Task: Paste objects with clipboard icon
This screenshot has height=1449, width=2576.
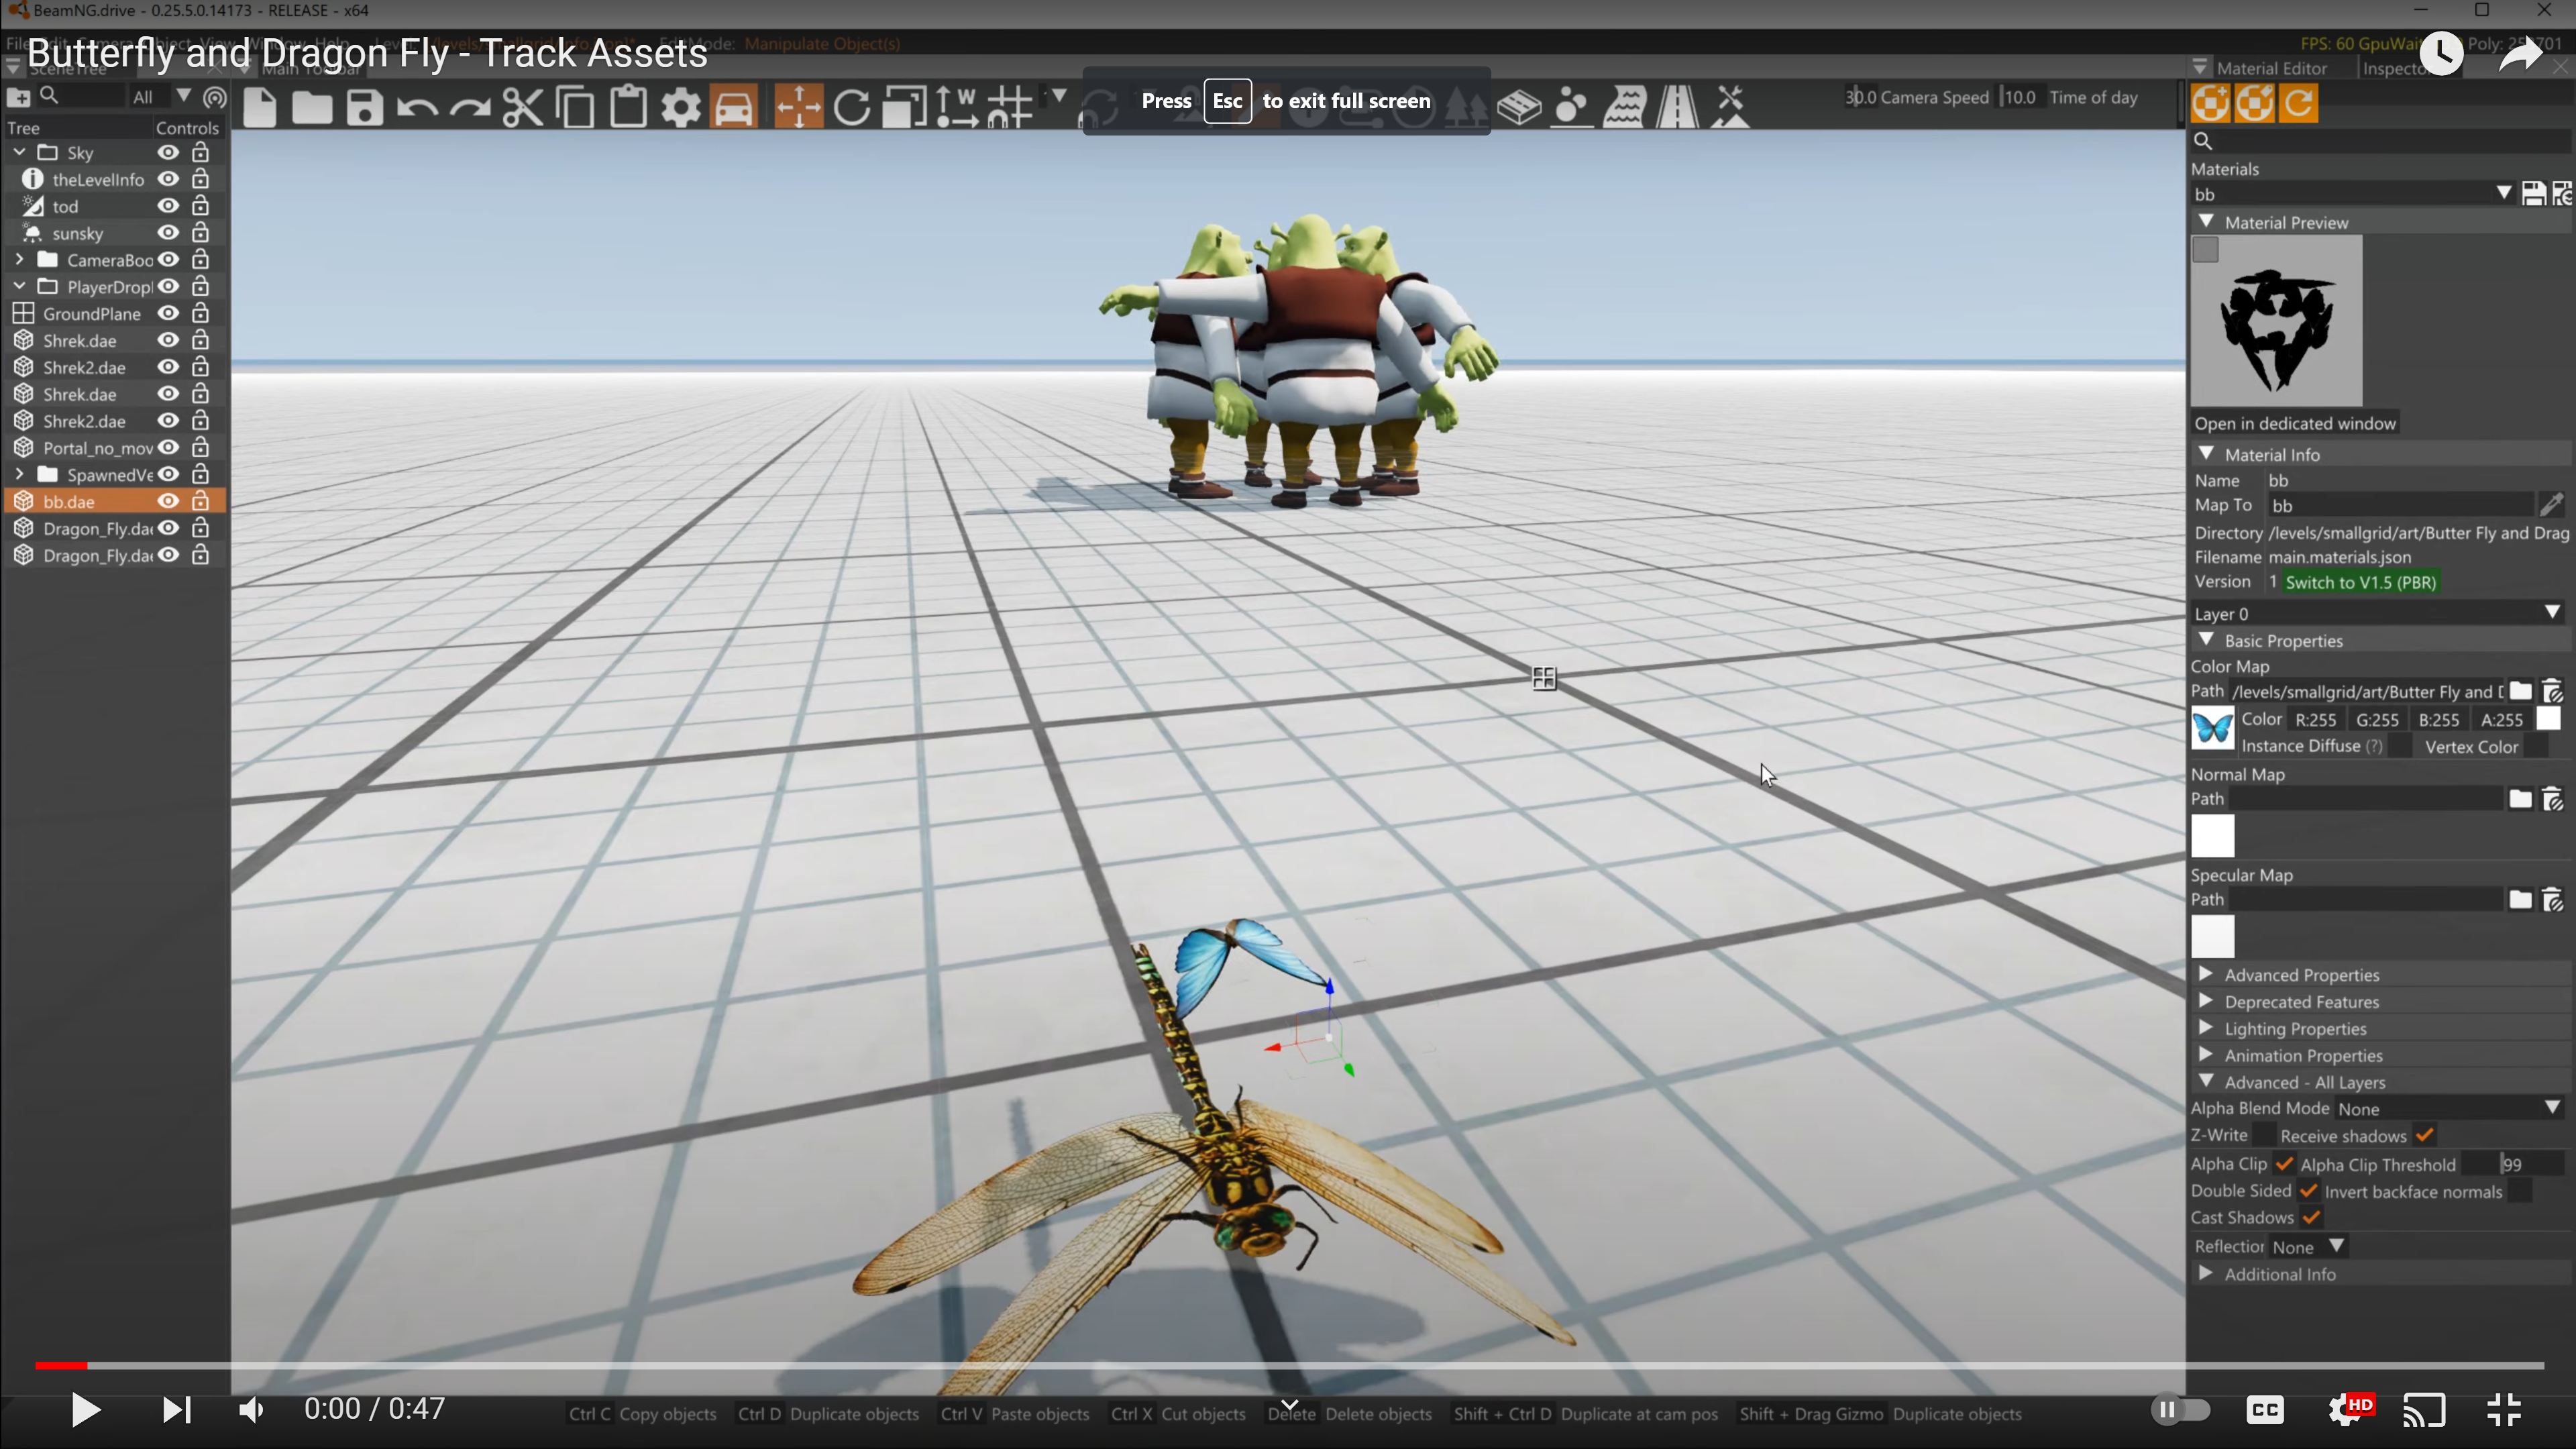Action: pos(628,107)
